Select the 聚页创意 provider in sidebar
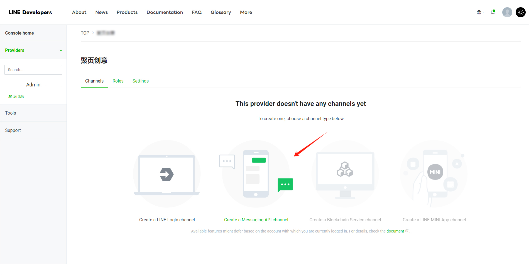This screenshot has height=276, width=529. [x=16, y=96]
